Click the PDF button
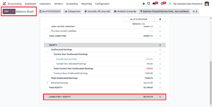Image resolution: width=212 pixels, height=107 pixels. pyautogui.click(x=7, y=11)
